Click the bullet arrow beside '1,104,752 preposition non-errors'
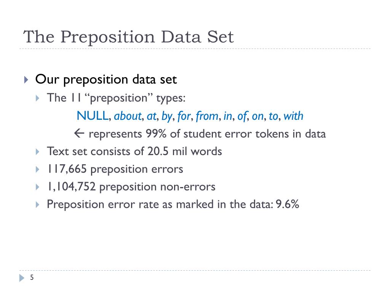This screenshot has height=292, width=390. 37,187
